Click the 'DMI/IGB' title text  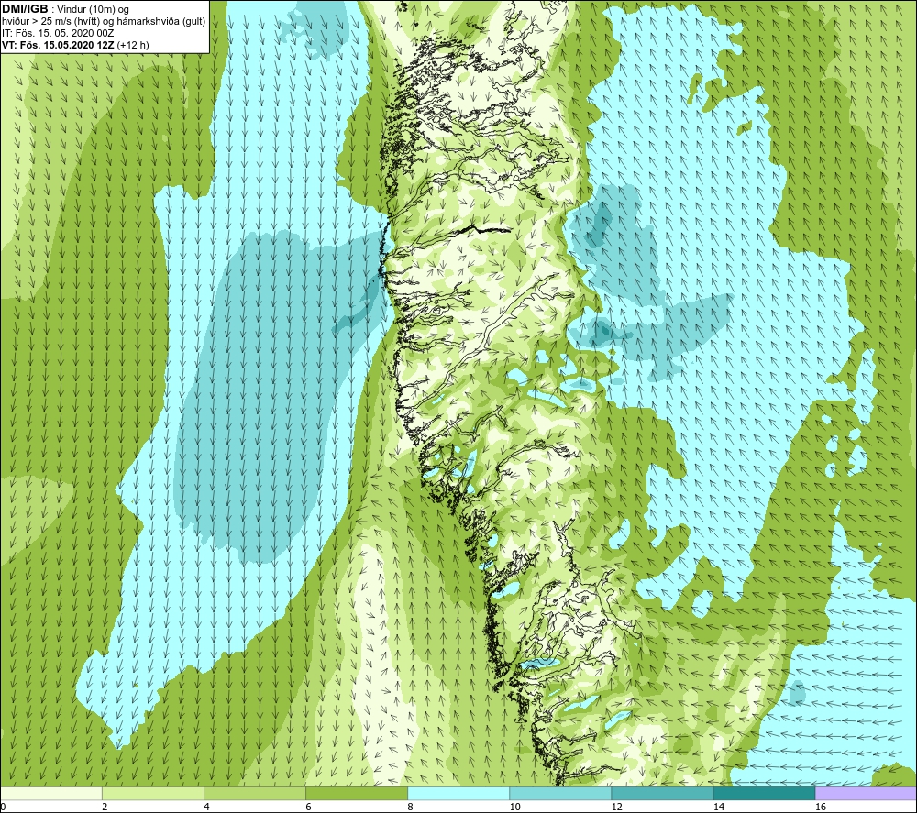[x=25, y=9]
